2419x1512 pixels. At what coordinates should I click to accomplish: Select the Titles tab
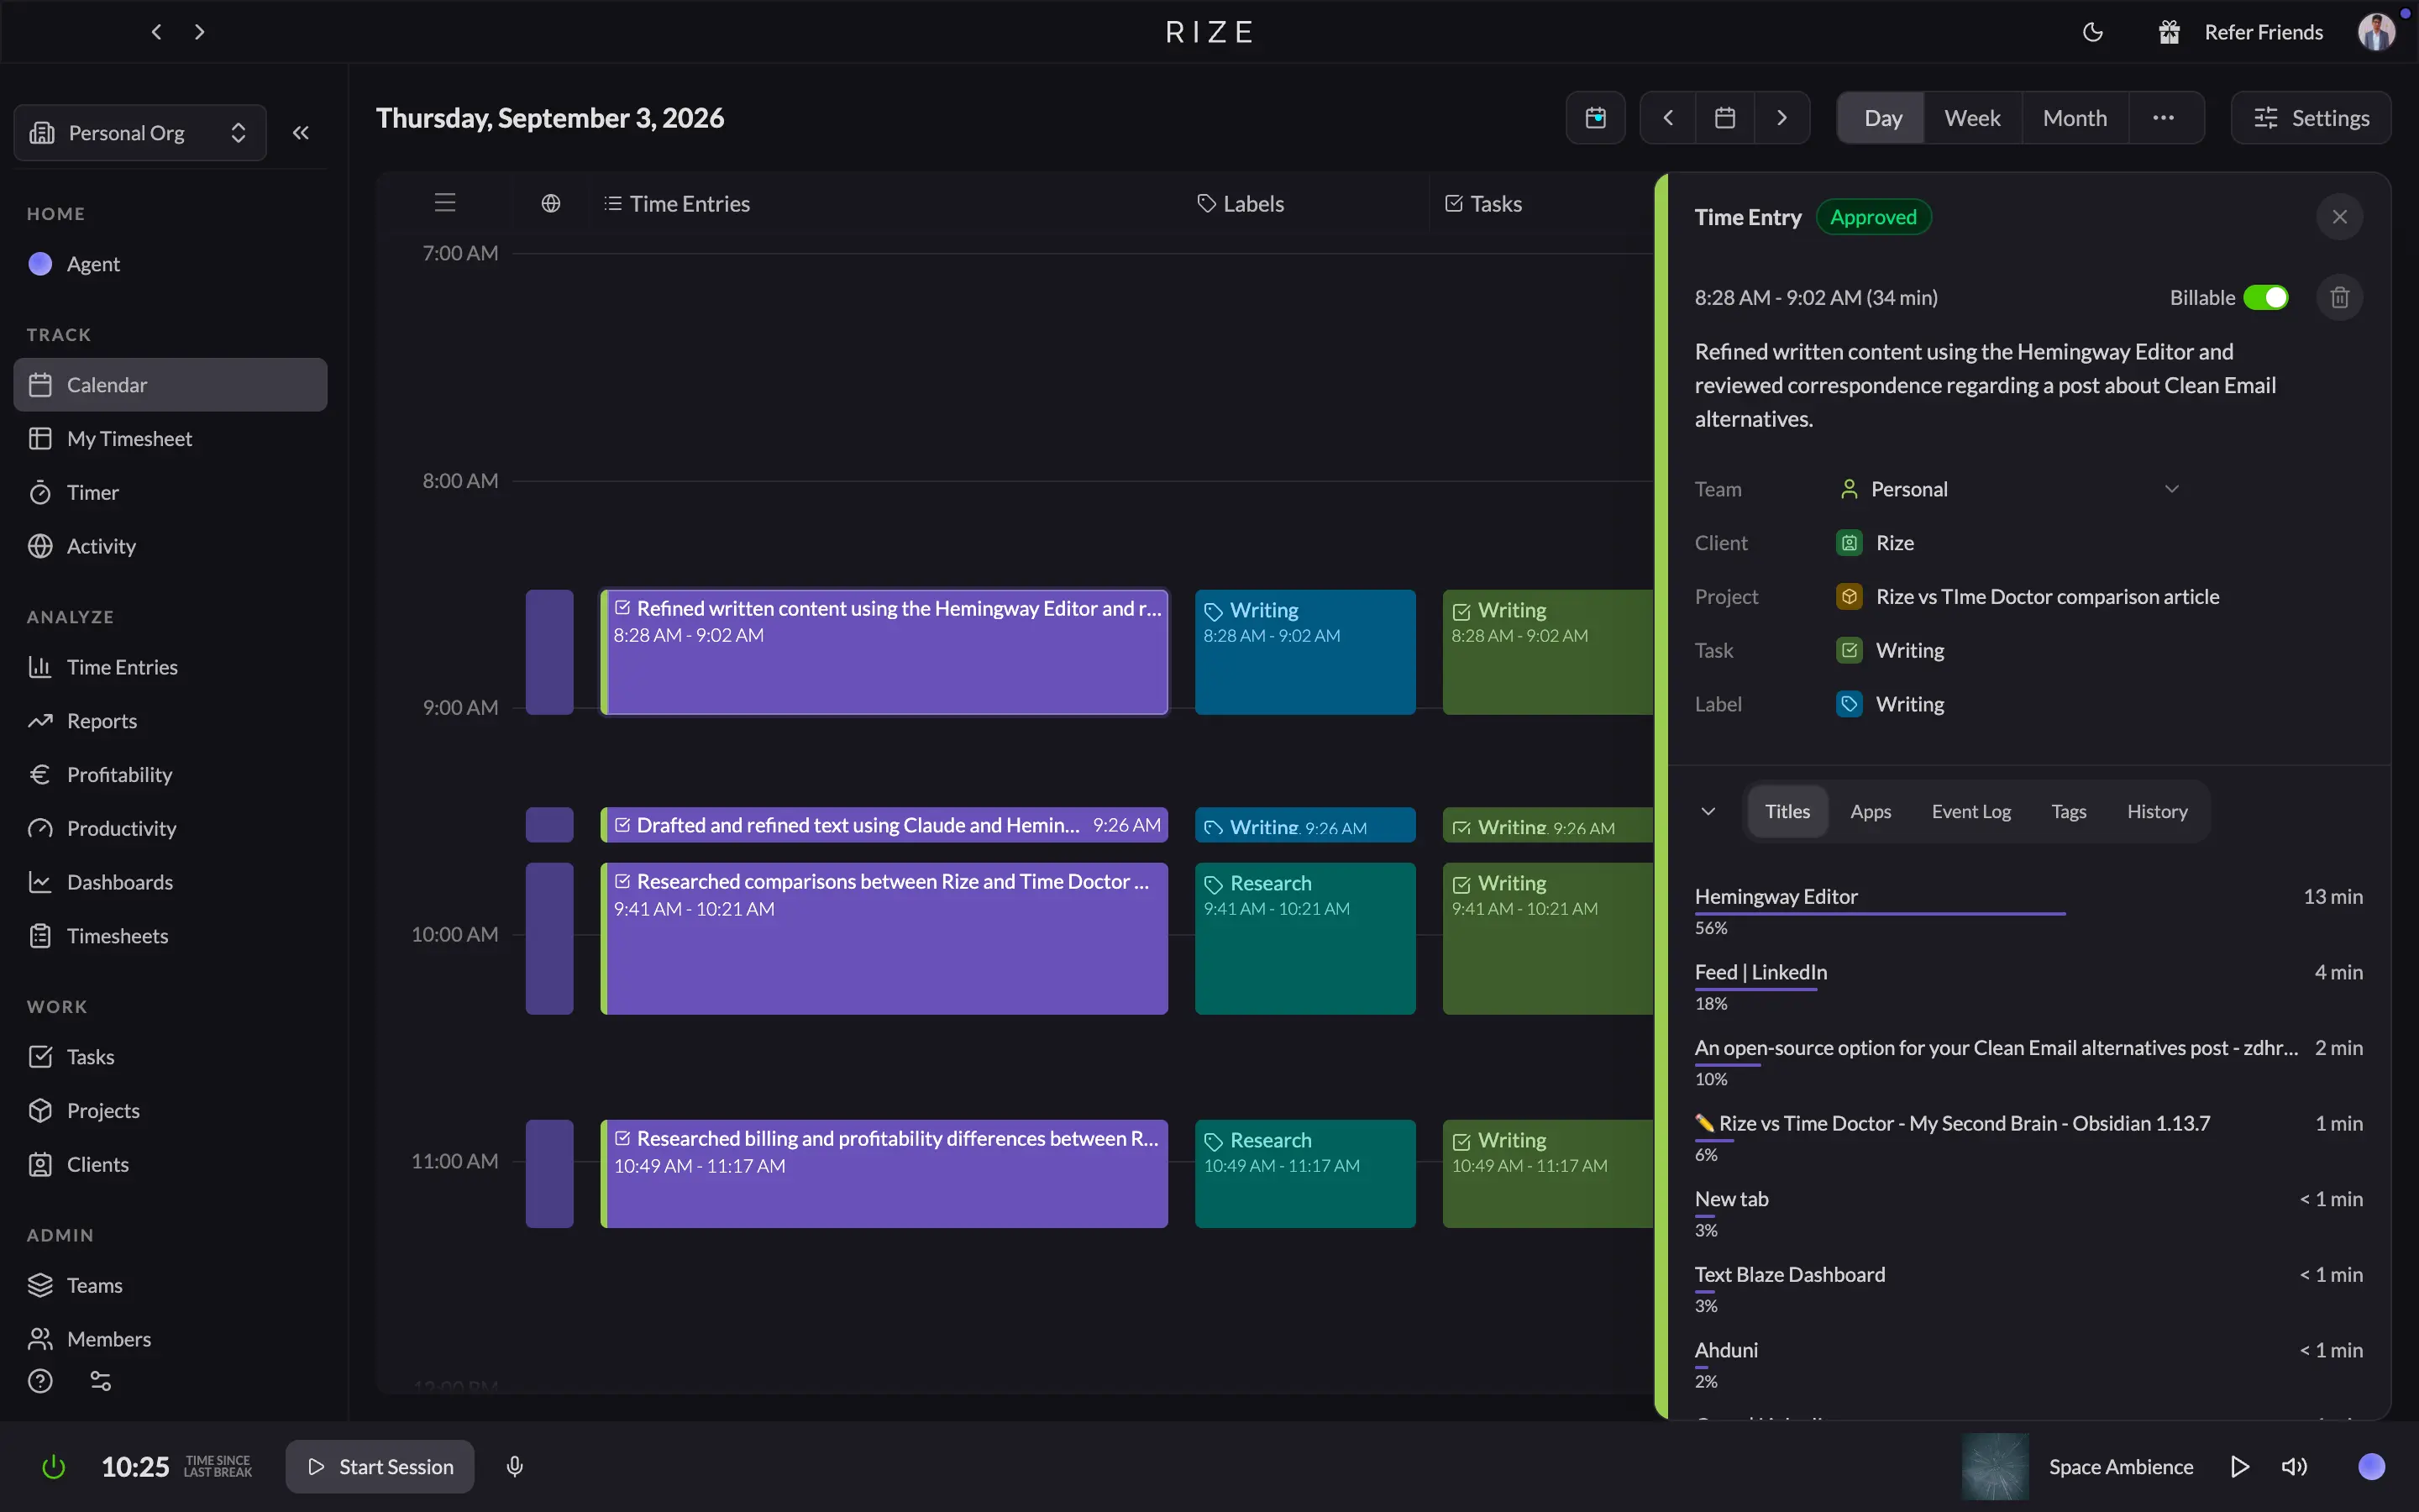pos(1787,812)
